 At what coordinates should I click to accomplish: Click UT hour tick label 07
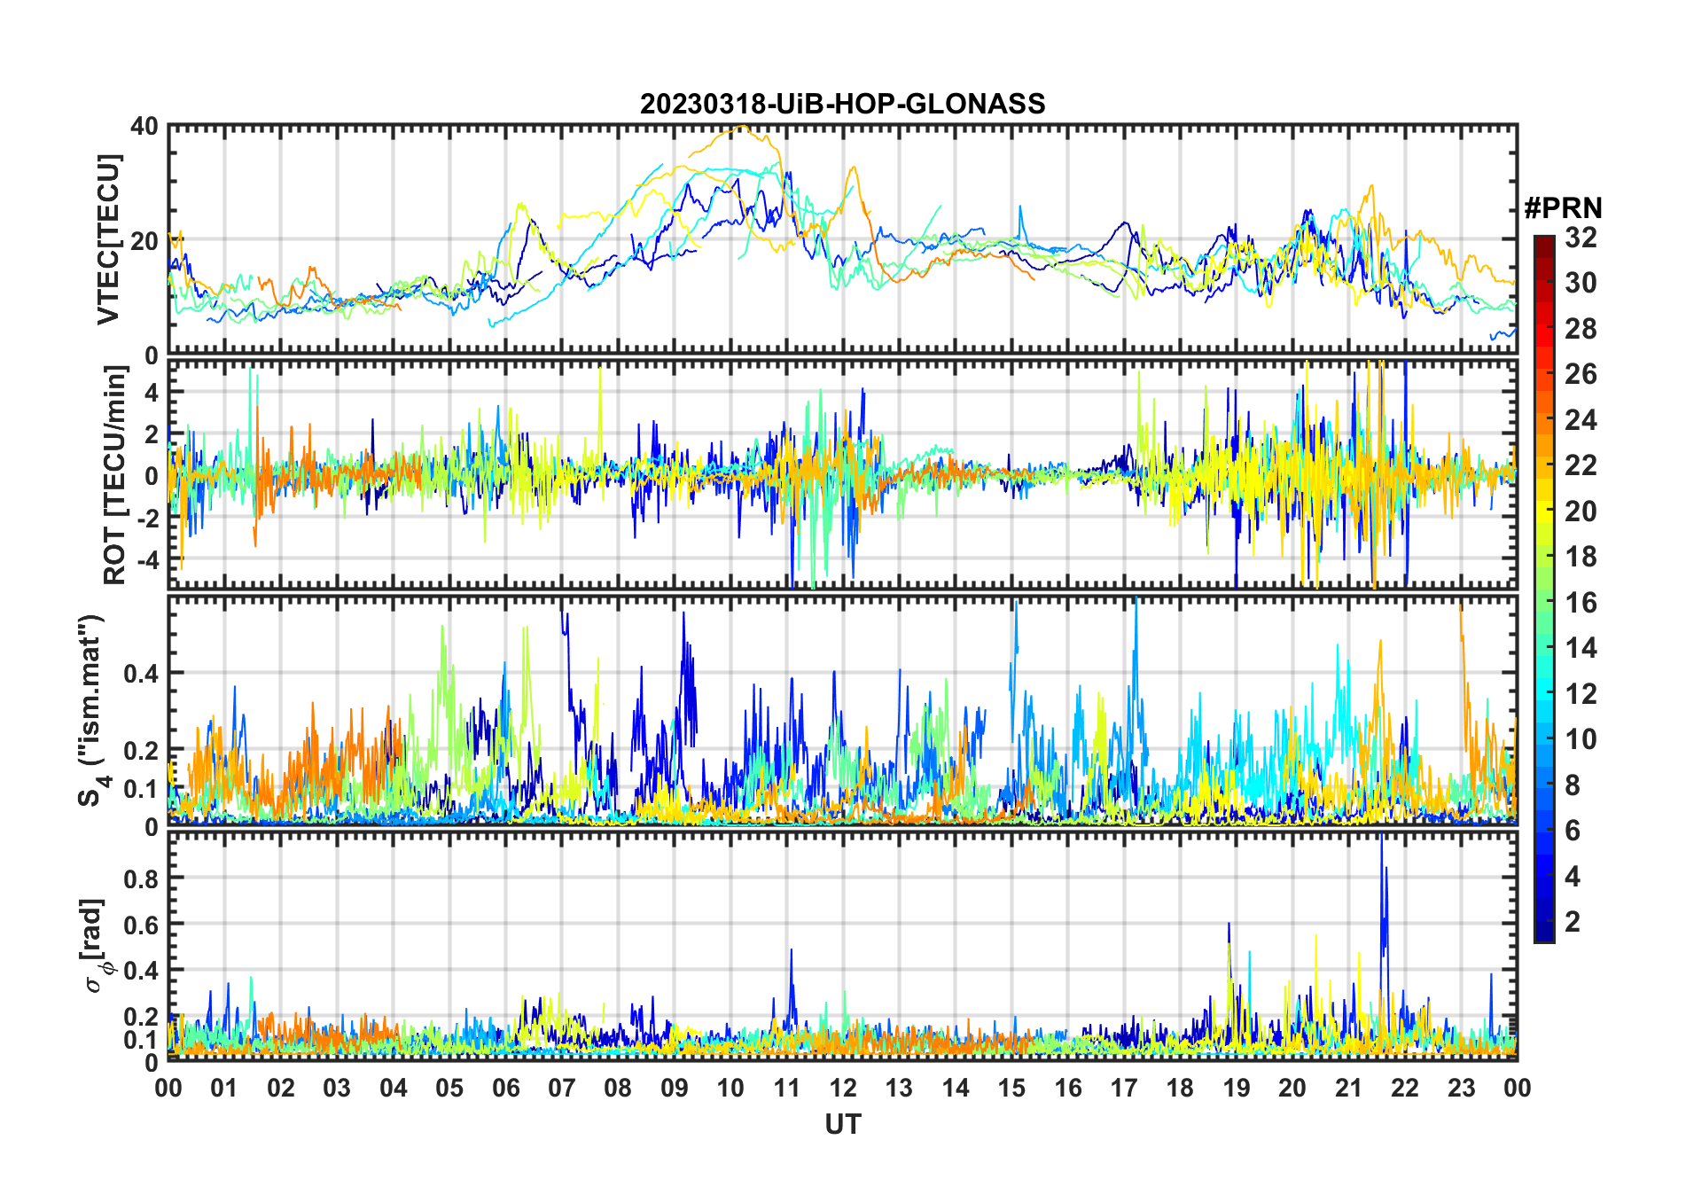pyautogui.click(x=562, y=1089)
